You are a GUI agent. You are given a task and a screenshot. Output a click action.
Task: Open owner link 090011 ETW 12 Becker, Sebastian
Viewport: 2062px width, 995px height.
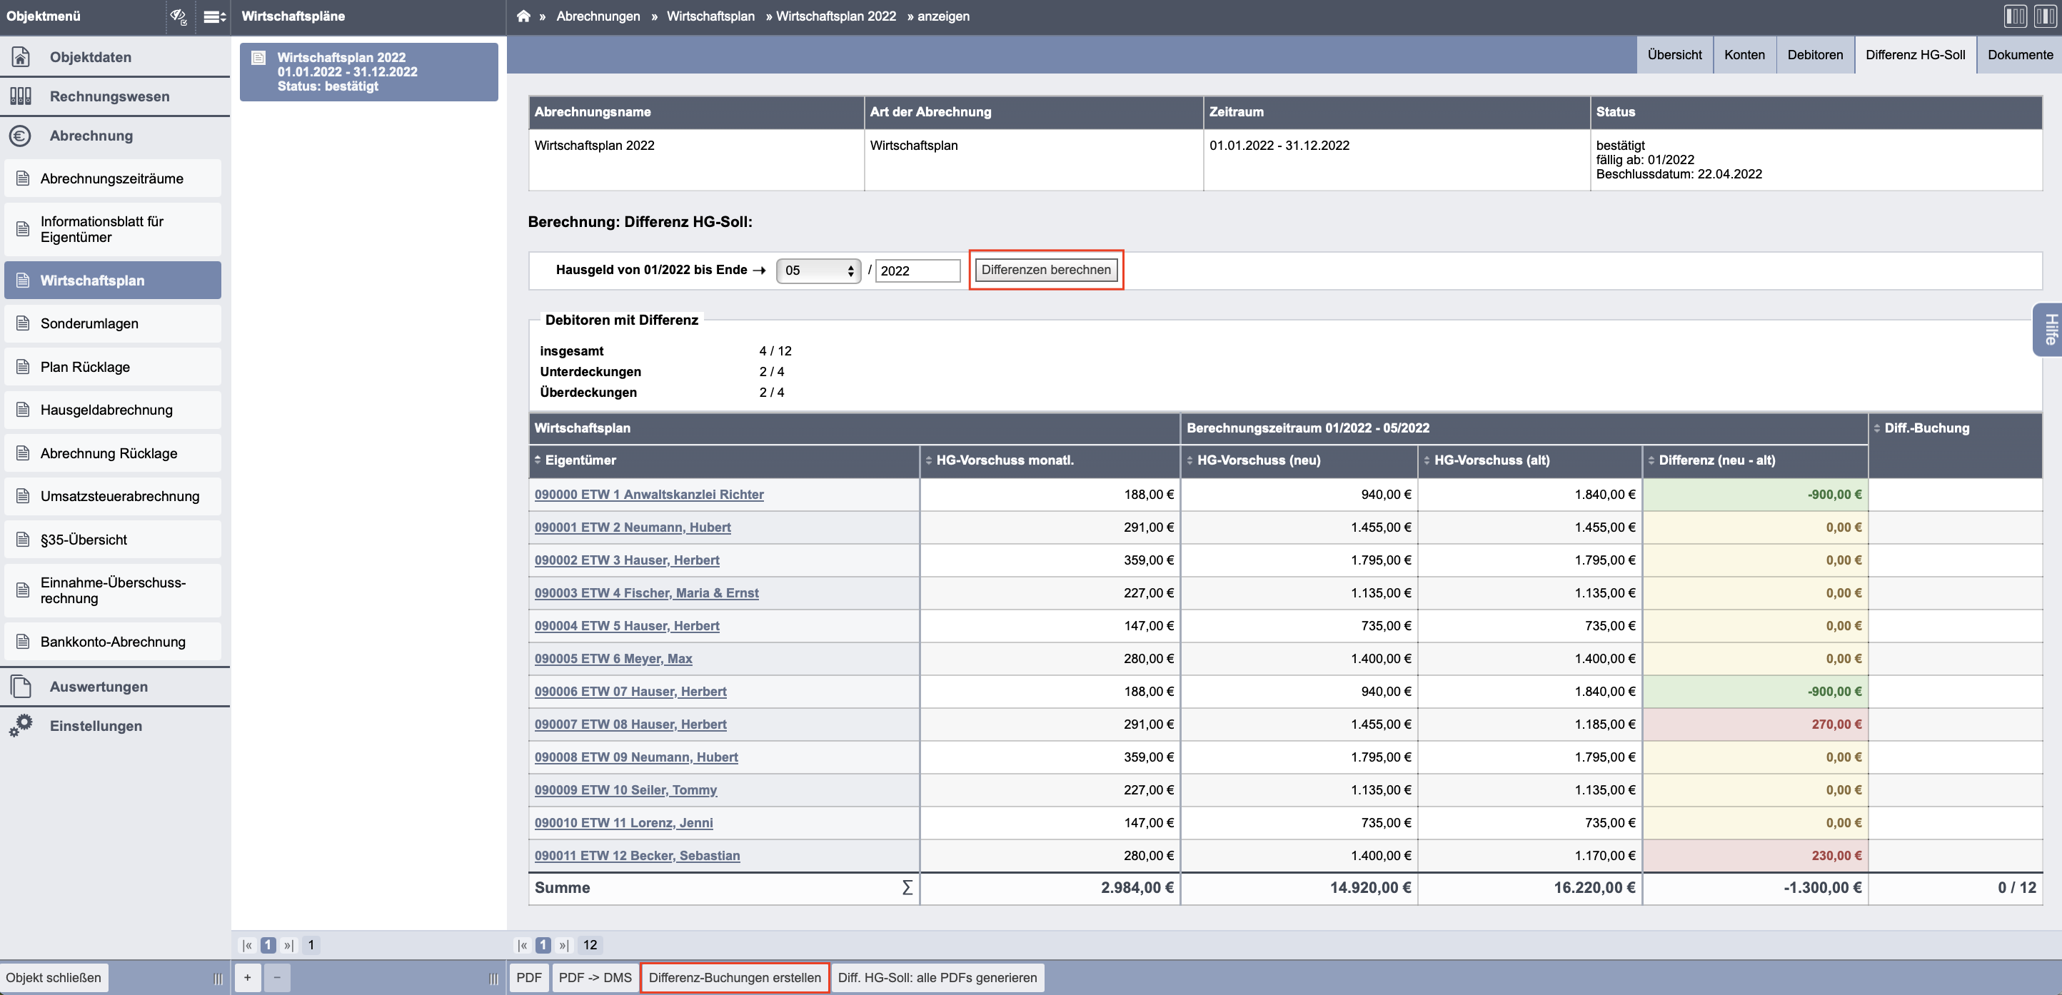click(x=637, y=855)
